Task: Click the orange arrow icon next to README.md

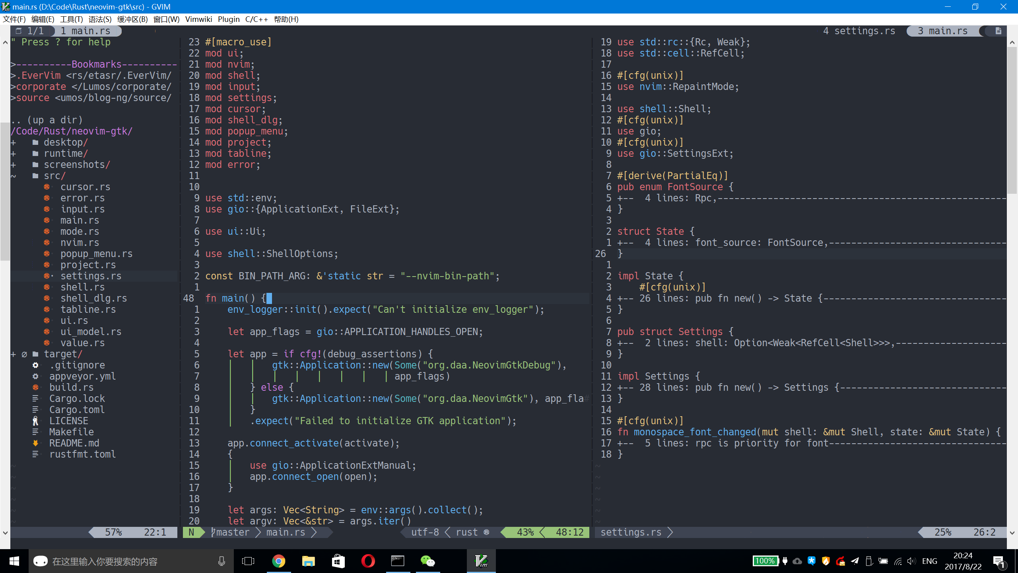Action: (x=36, y=443)
